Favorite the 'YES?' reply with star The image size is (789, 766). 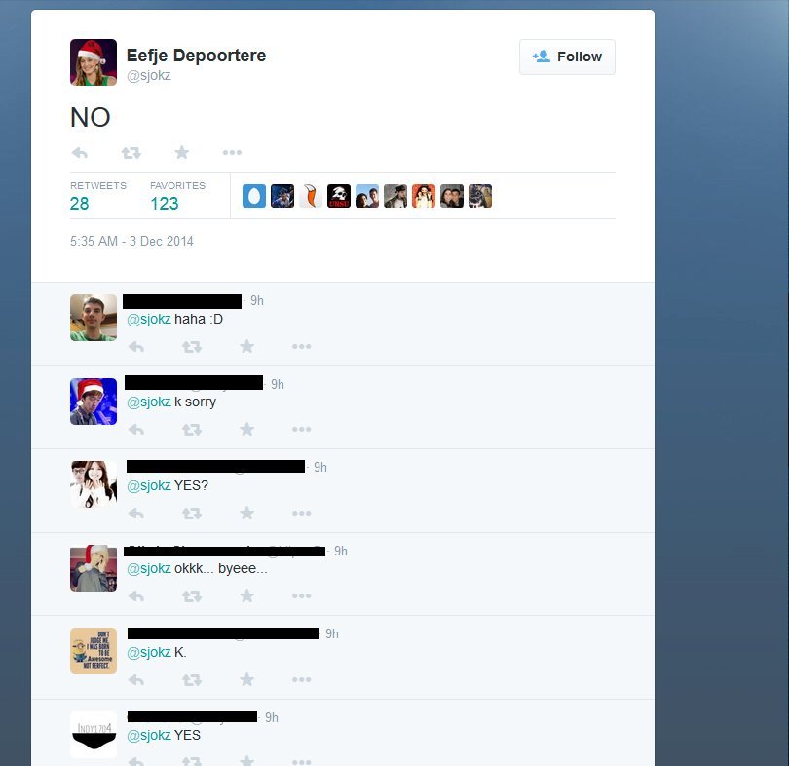[x=246, y=513]
